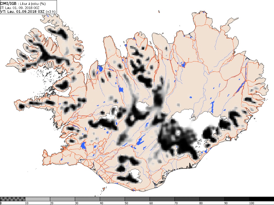Click the '20' scale label
Image resolution: width=274 pixels, height=205 pixels.
[52, 203]
